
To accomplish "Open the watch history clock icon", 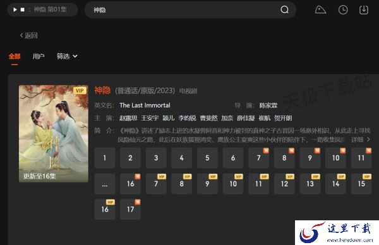I will tap(343, 10).
